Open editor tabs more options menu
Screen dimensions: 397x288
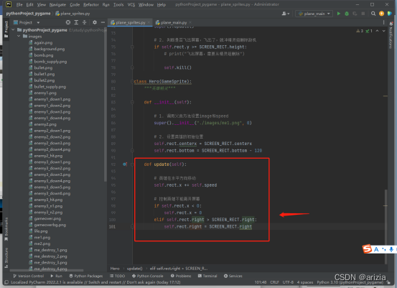tap(383, 22)
